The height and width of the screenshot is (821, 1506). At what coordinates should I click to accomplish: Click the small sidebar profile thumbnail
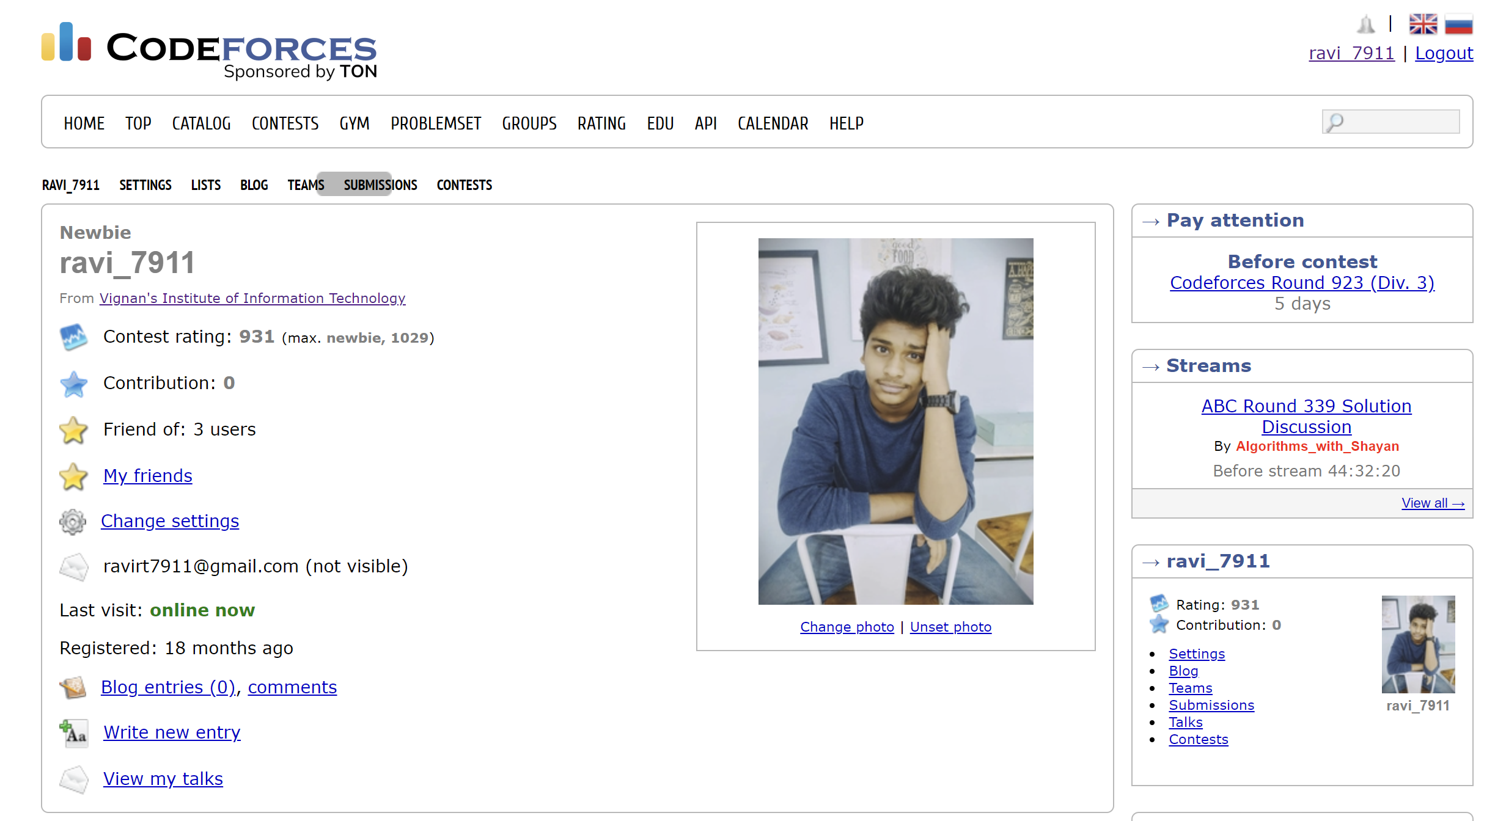point(1418,644)
